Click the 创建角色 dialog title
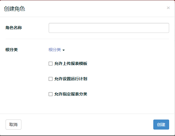The width and height of the screenshot is (175, 136). pos(14,9)
